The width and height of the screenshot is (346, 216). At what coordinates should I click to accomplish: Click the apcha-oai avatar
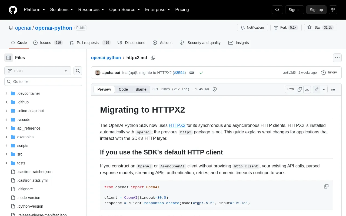point(98,73)
